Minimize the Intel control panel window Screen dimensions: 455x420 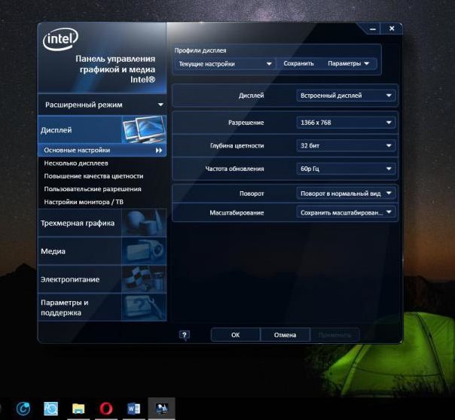click(x=373, y=29)
